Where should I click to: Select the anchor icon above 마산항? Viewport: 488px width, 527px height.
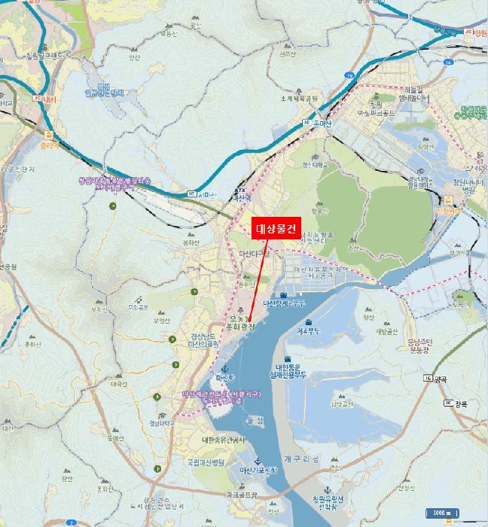point(225,369)
